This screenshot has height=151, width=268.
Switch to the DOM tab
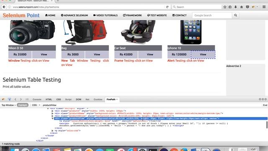pyautogui.click(x=79, y=99)
